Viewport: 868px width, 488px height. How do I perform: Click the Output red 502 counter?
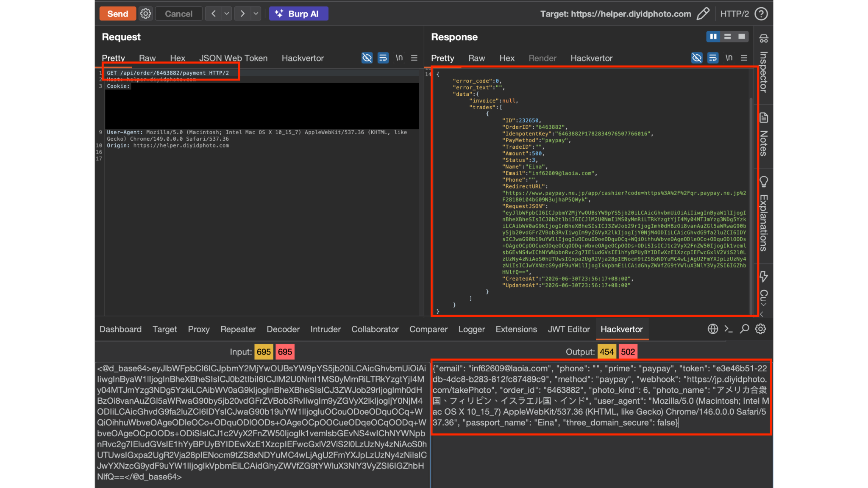[x=628, y=352]
